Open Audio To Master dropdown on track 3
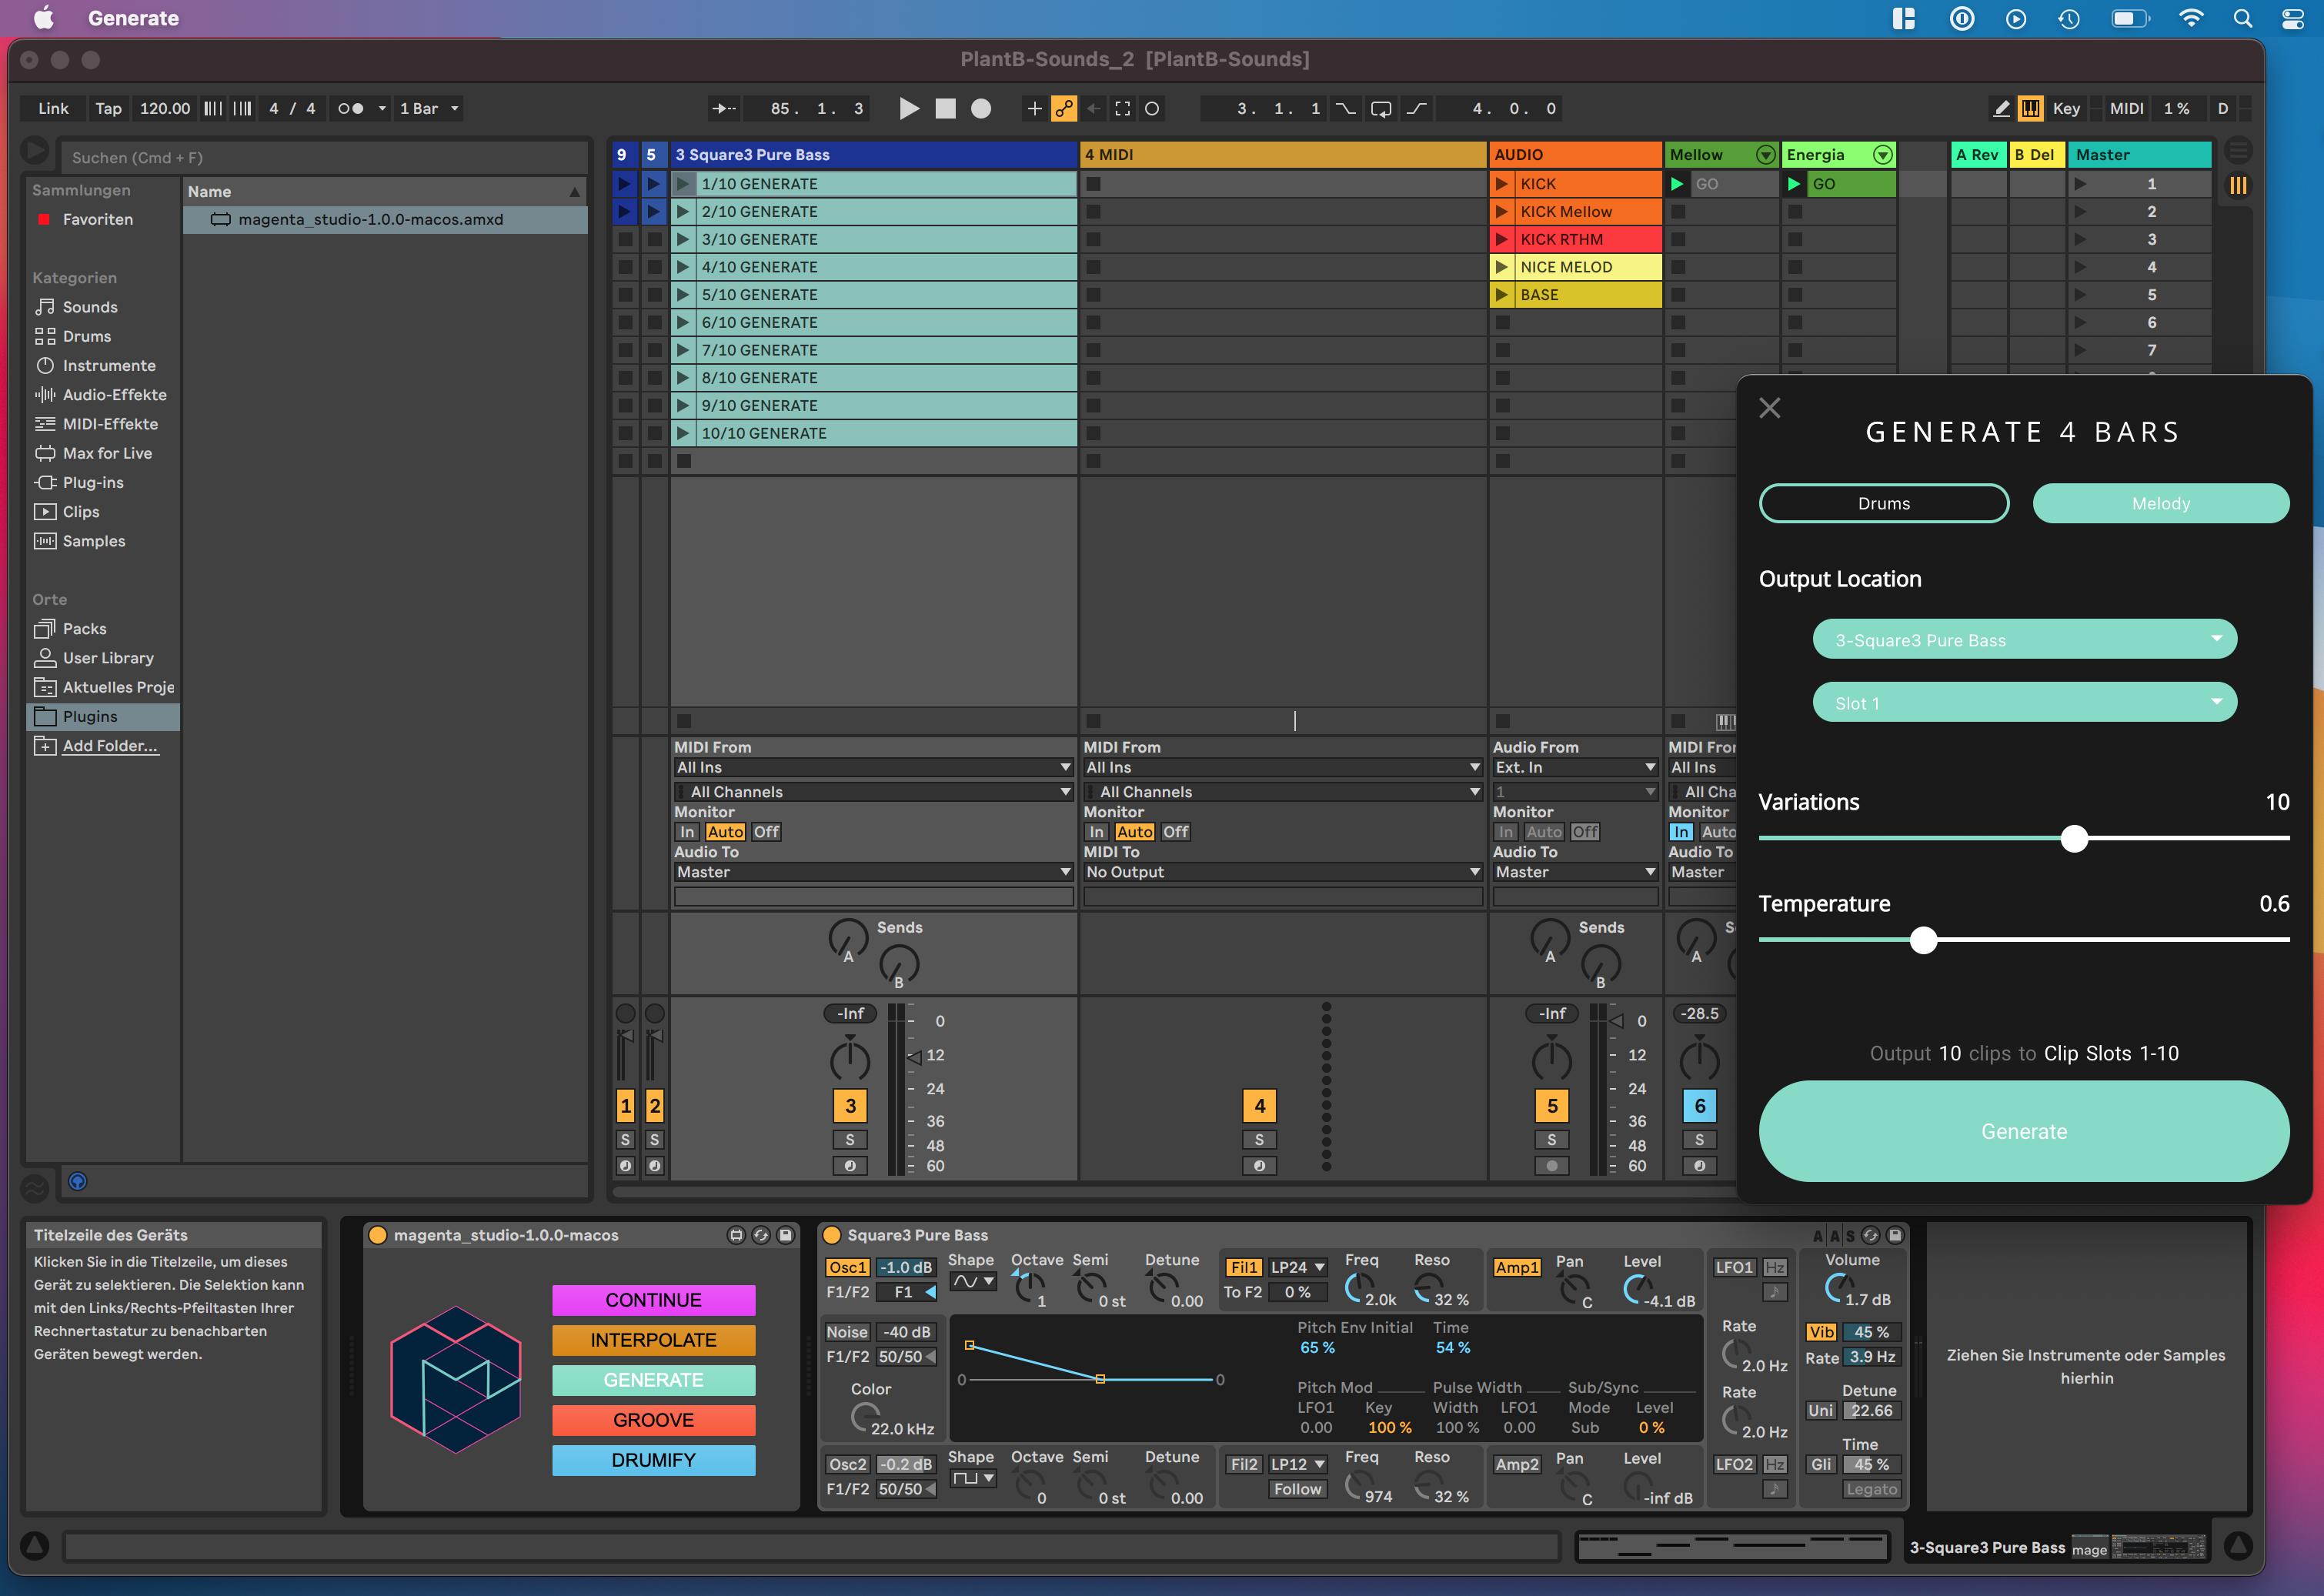Image resolution: width=2324 pixels, height=1596 pixels. tap(872, 872)
